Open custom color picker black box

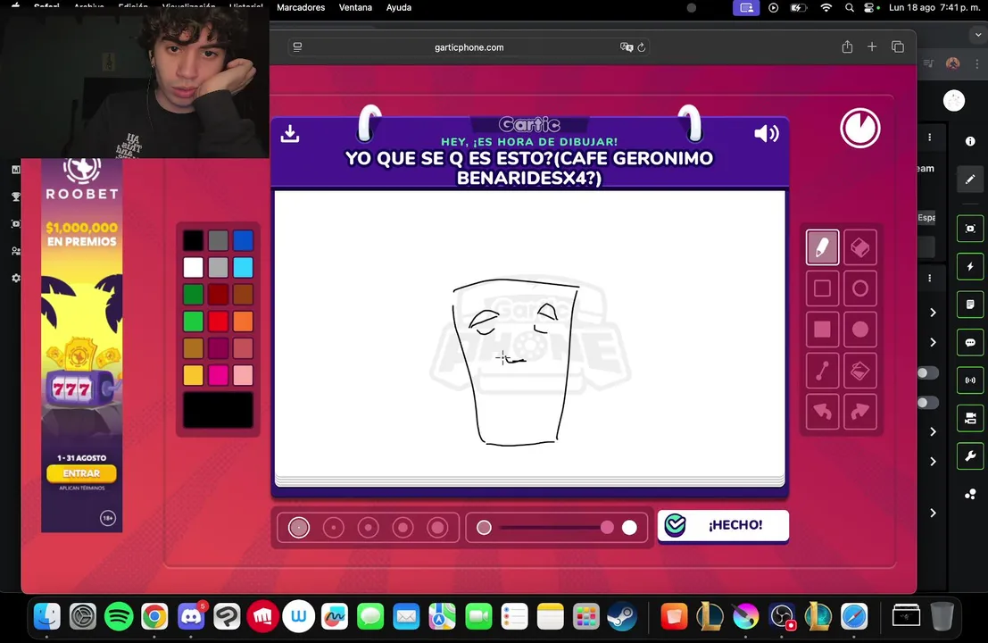tap(218, 411)
